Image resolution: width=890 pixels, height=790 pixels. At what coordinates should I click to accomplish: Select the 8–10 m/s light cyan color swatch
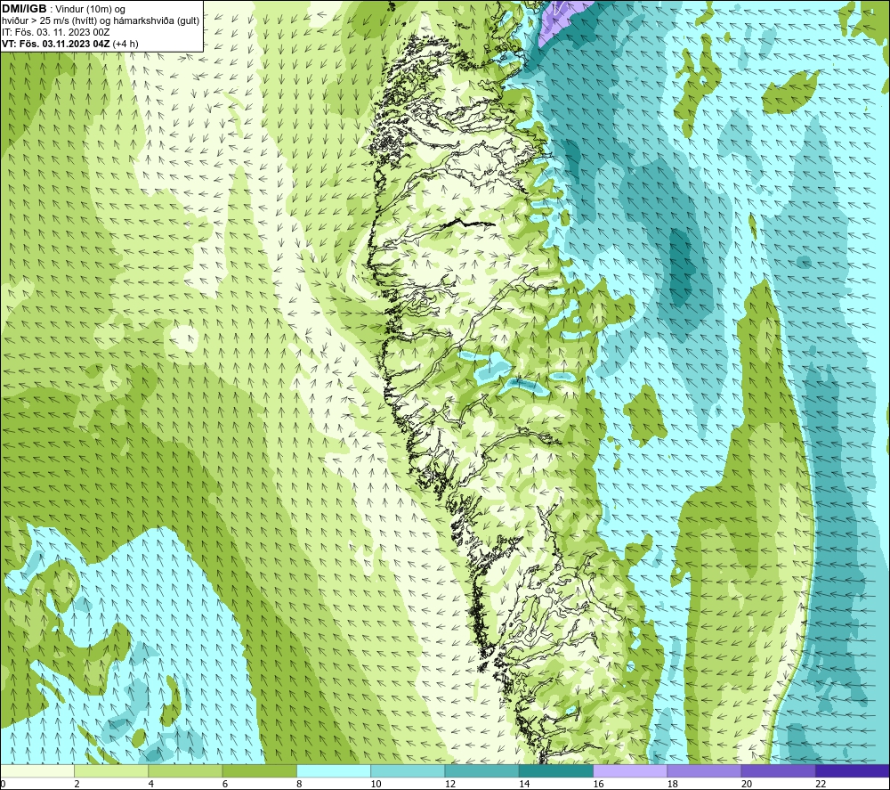[x=334, y=770]
